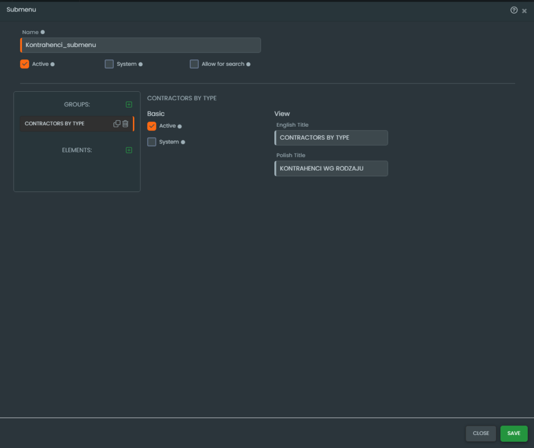Open the help icon in the Submenu header
The image size is (534, 448).
[x=514, y=10]
